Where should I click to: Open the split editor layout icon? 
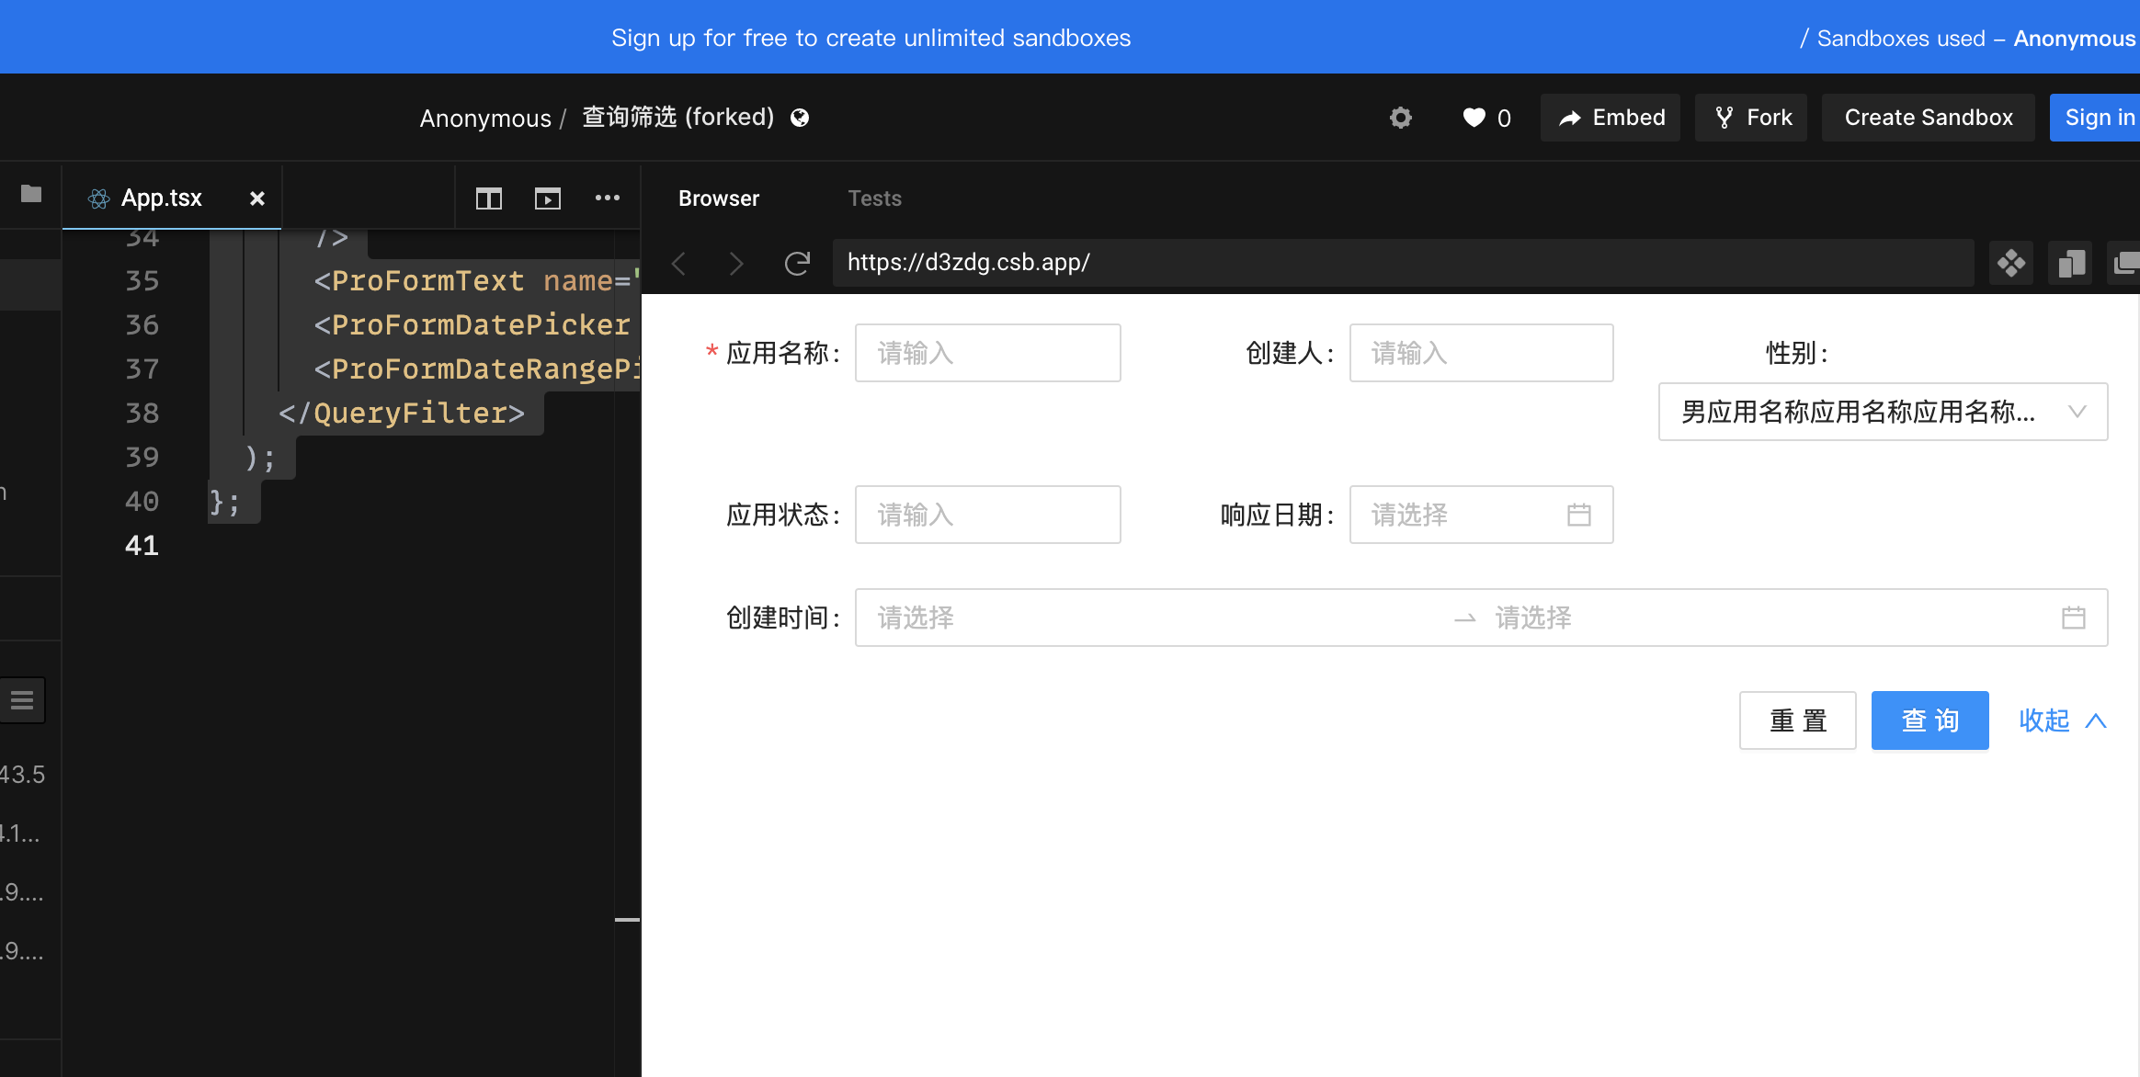(489, 198)
